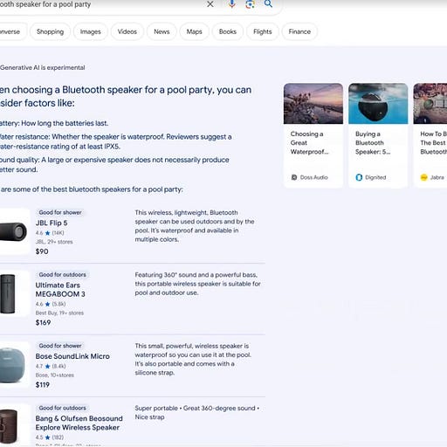The image size is (447, 447).
Task: Open the Bose SoundLink Micro product link
Action: 72,356
